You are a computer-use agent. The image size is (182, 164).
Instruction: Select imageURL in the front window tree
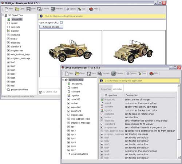[x=77, y=84]
